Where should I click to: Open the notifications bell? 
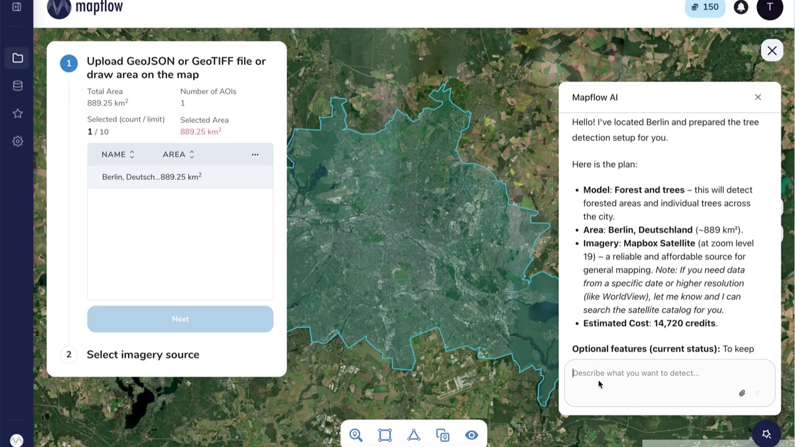(741, 7)
